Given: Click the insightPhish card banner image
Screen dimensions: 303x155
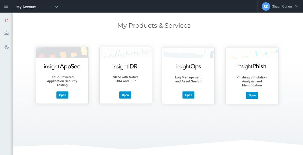Looking at the screenshot, I should point(252,53).
